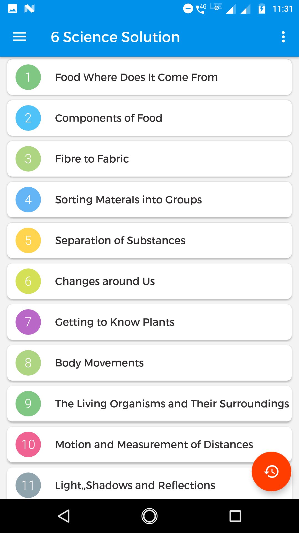Tap the green number 1 circle
Viewport: 299px width, 533px height.
tap(28, 77)
